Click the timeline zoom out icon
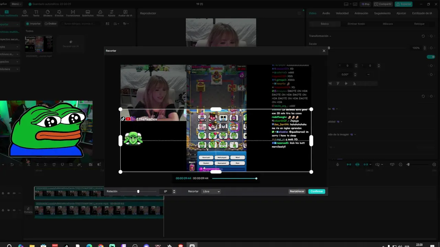This screenshot has height=247, width=440. 400,165
